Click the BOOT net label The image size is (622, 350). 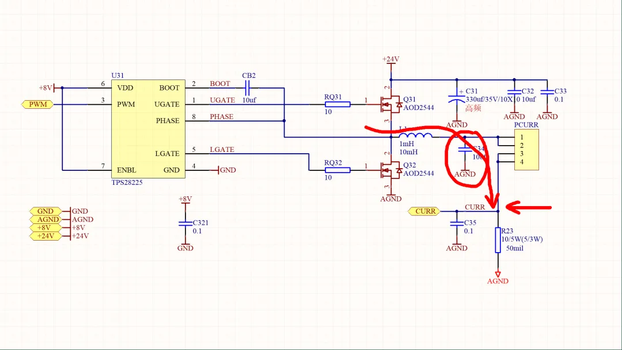pyautogui.click(x=220, y=84)
